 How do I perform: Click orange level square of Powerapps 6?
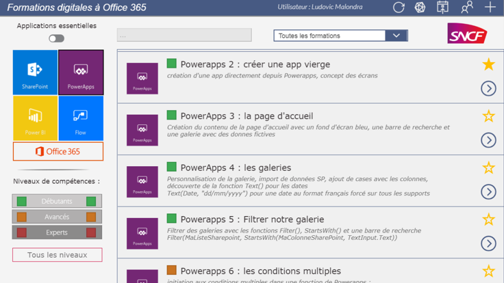tap(172, 270)
